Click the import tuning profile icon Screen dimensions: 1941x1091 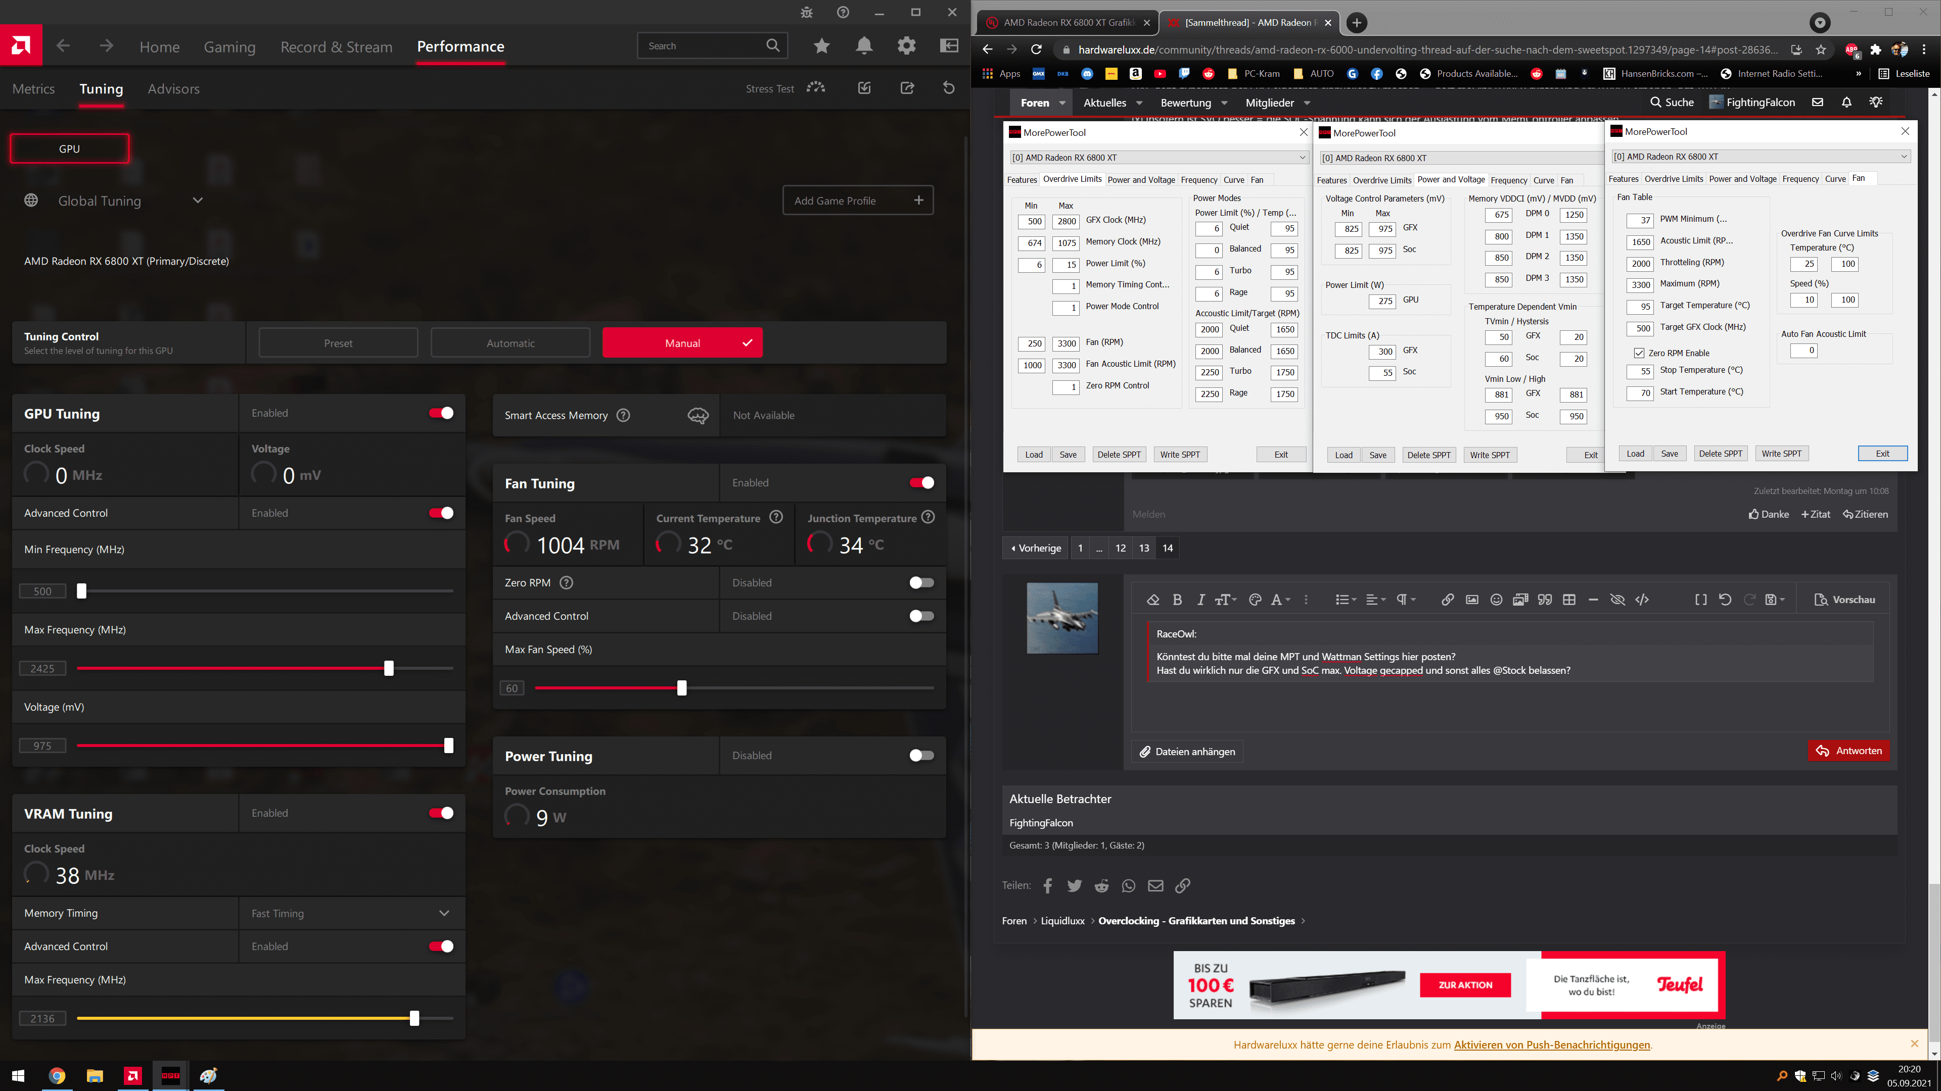click(x=864, y=88)
